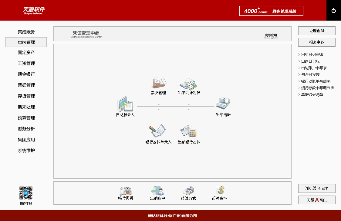This screenshot has height=221, width=341.
Task: Open the 银行资料 bank info icon
Action: coord(126,191)
